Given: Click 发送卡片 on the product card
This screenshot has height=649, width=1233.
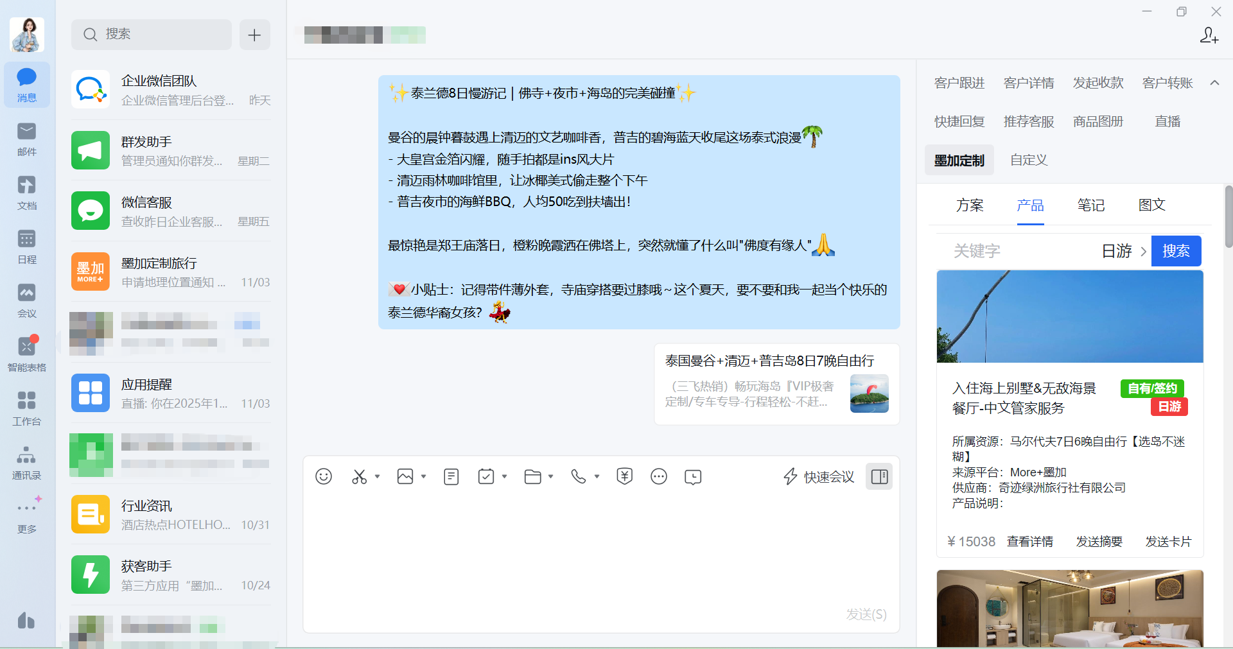Looking at the screenshot, I should 1168,542.
